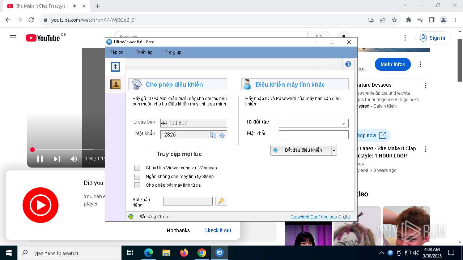The width and height of the screenshot is (463, 260).
Task: Click the video progress bar scrubber
Action: pyautogui.click(x=32, y=149)
